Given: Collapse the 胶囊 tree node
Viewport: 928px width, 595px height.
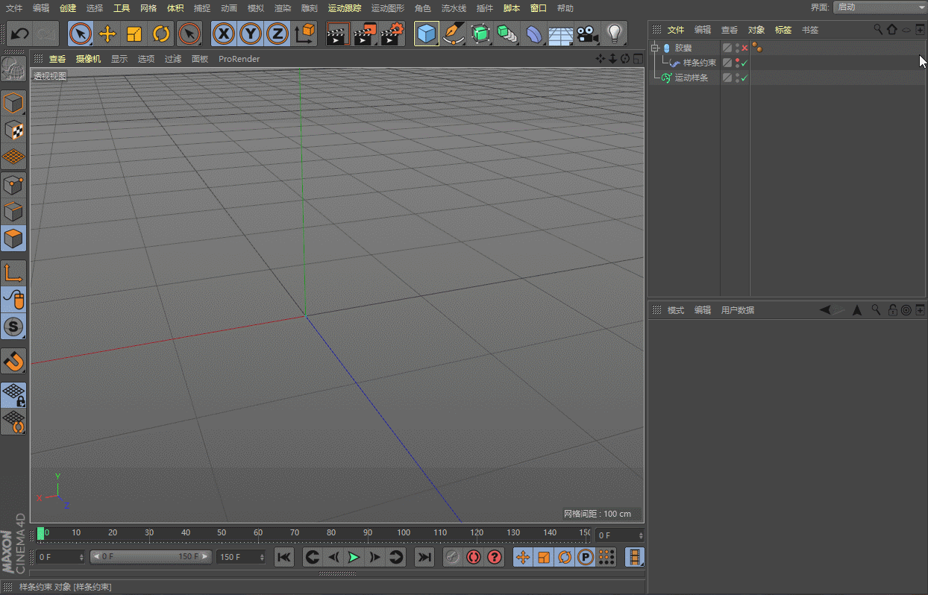Looking at the screenshot, I should [x=655, y=48].
